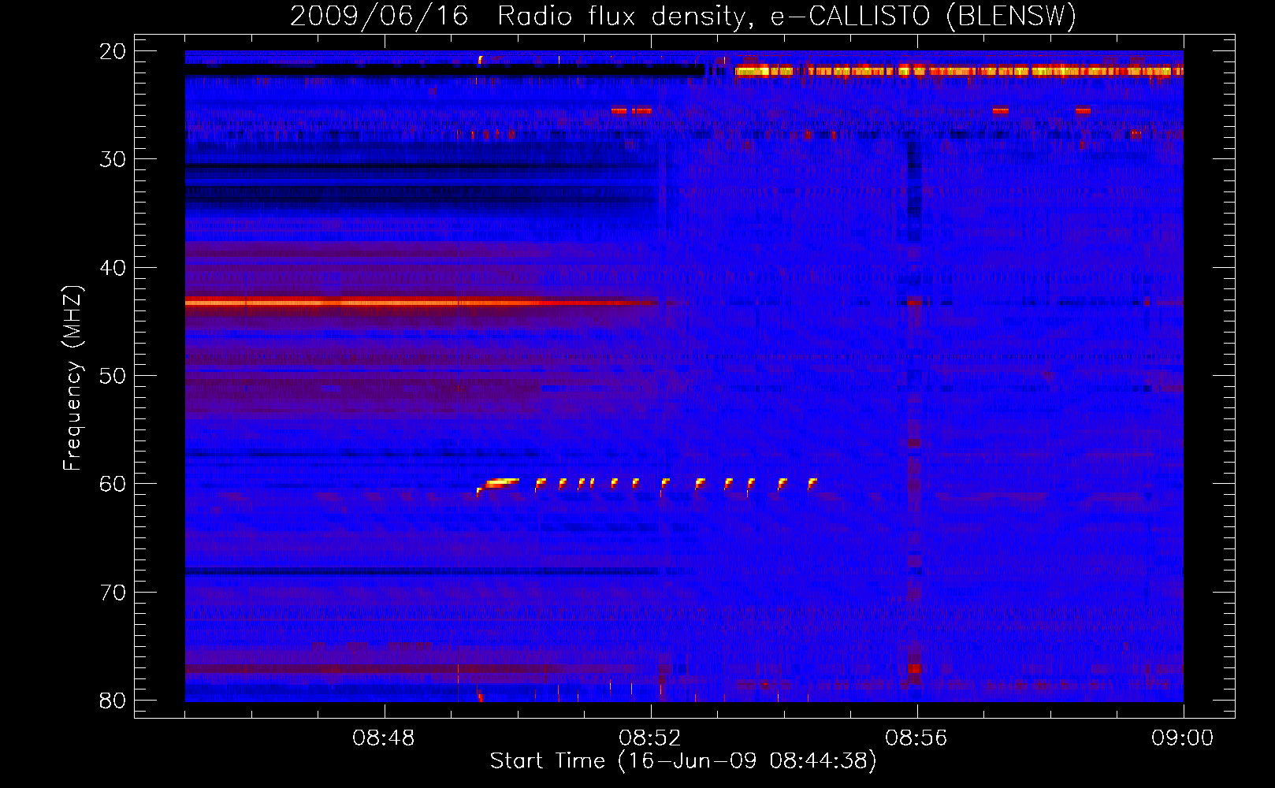
Task: Select the 08:52 time tick label
Action: (650, 738)
